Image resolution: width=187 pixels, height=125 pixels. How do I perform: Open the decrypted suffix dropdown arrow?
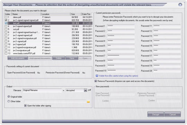86,90
